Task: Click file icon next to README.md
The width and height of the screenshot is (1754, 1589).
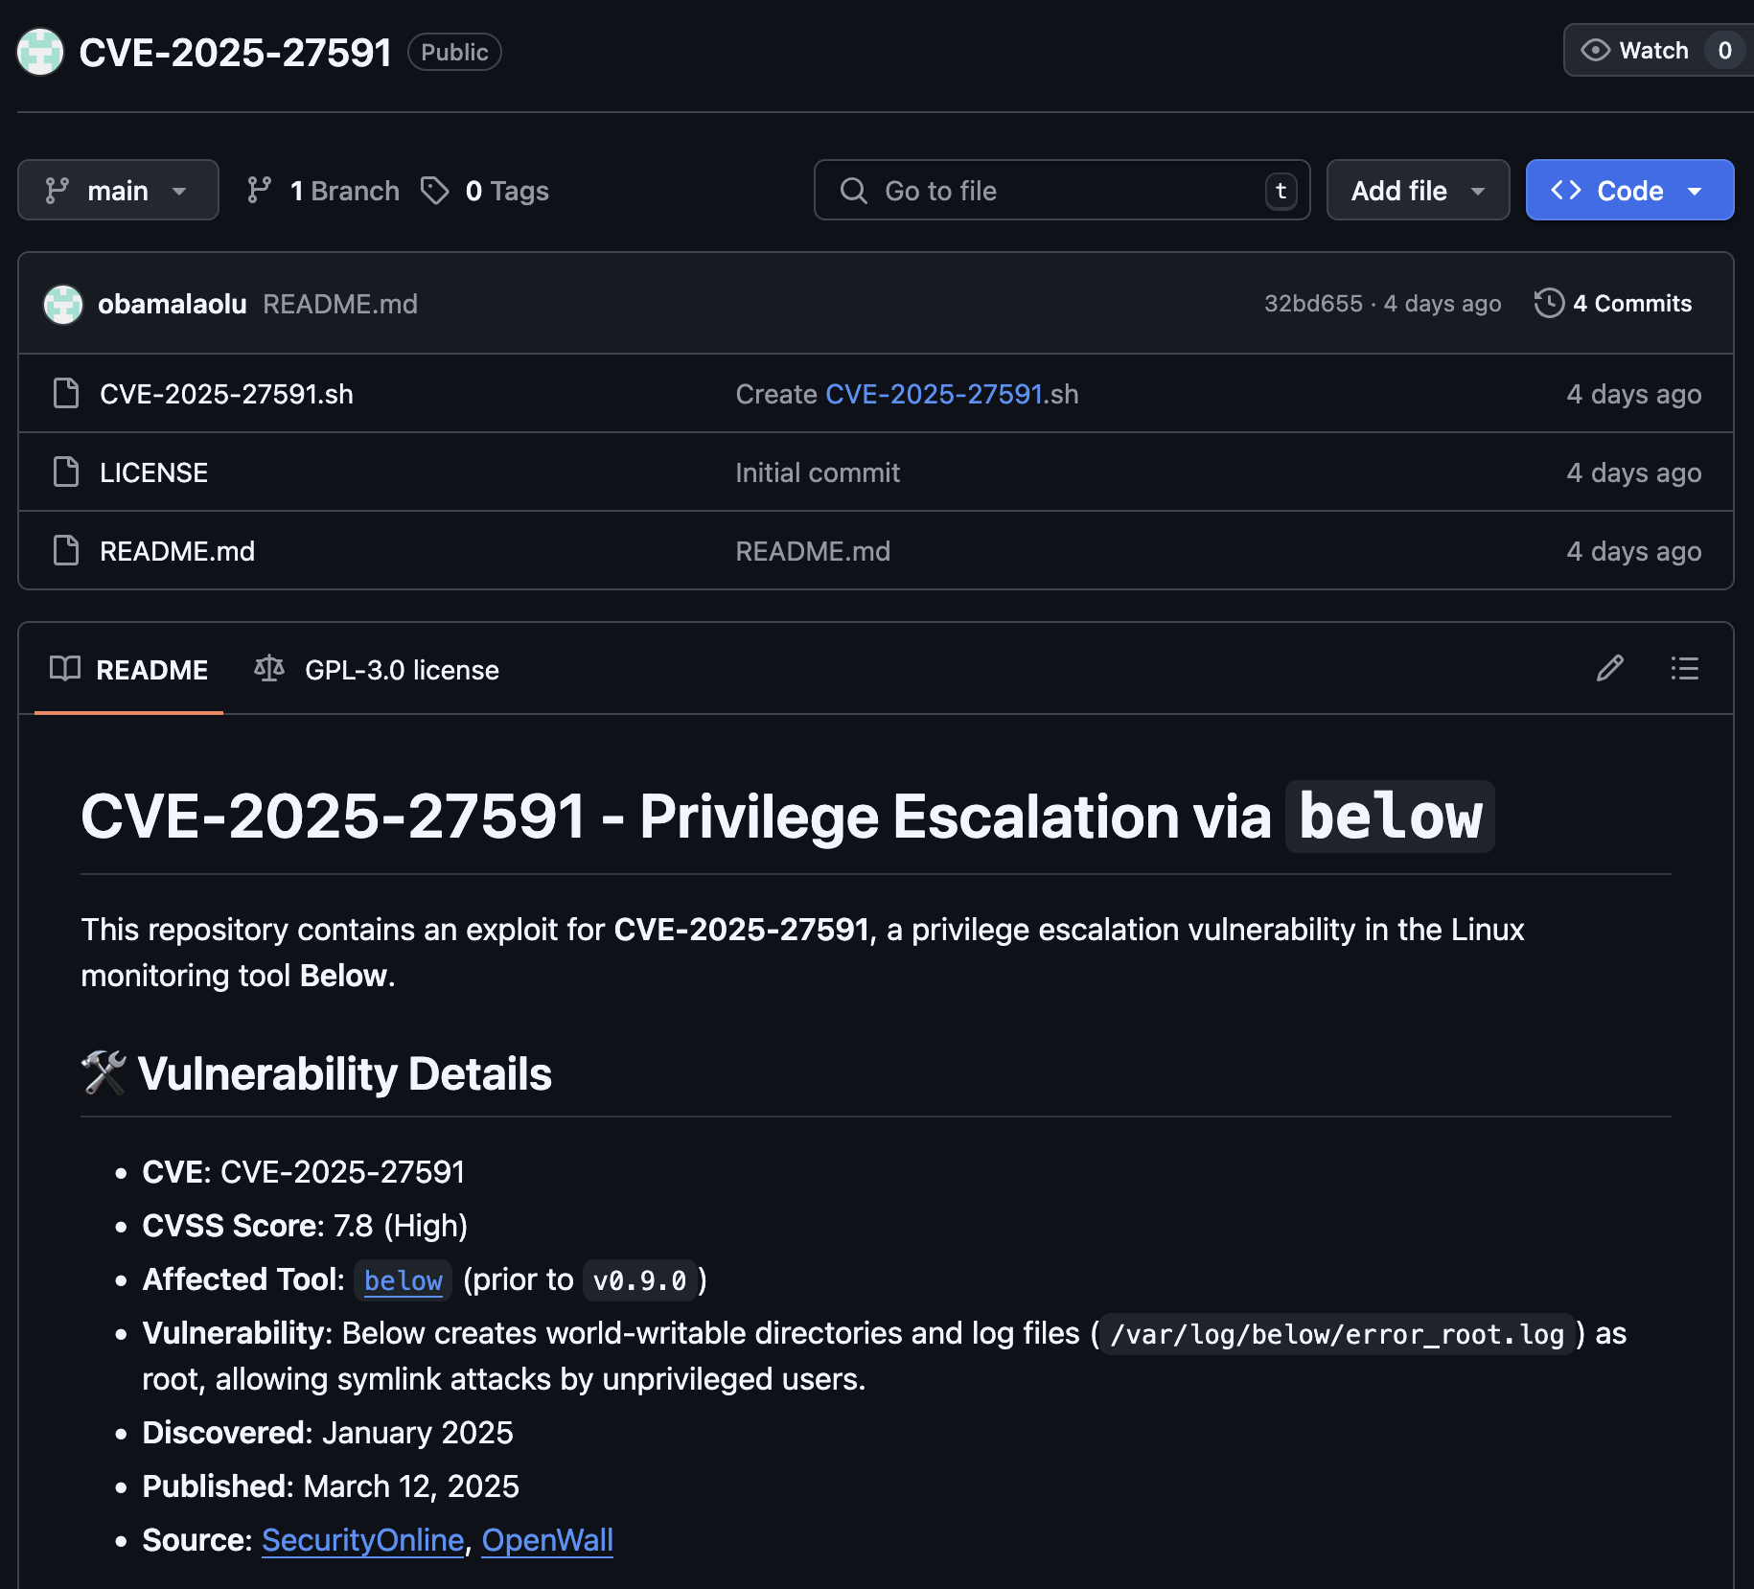Action: pos(66,550)
